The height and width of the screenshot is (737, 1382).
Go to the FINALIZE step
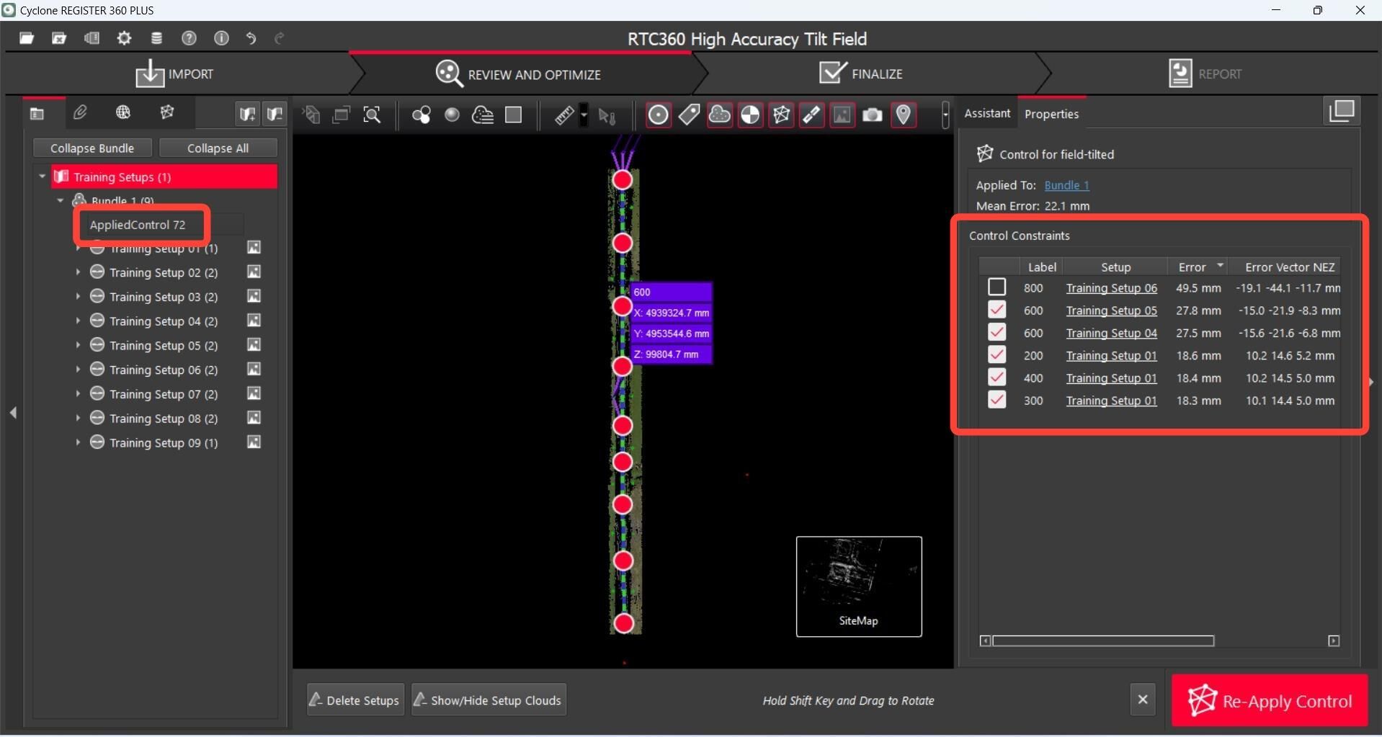click(x=861, y=73)
